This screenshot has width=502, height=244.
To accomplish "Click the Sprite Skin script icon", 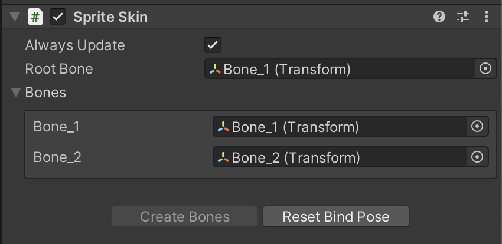I will [35, 17].
